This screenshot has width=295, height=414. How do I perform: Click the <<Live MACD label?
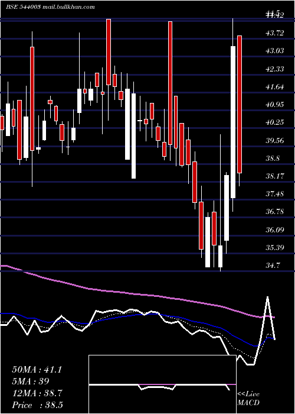tap(248, 399)
